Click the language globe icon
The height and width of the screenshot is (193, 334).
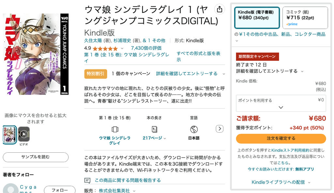194,129
